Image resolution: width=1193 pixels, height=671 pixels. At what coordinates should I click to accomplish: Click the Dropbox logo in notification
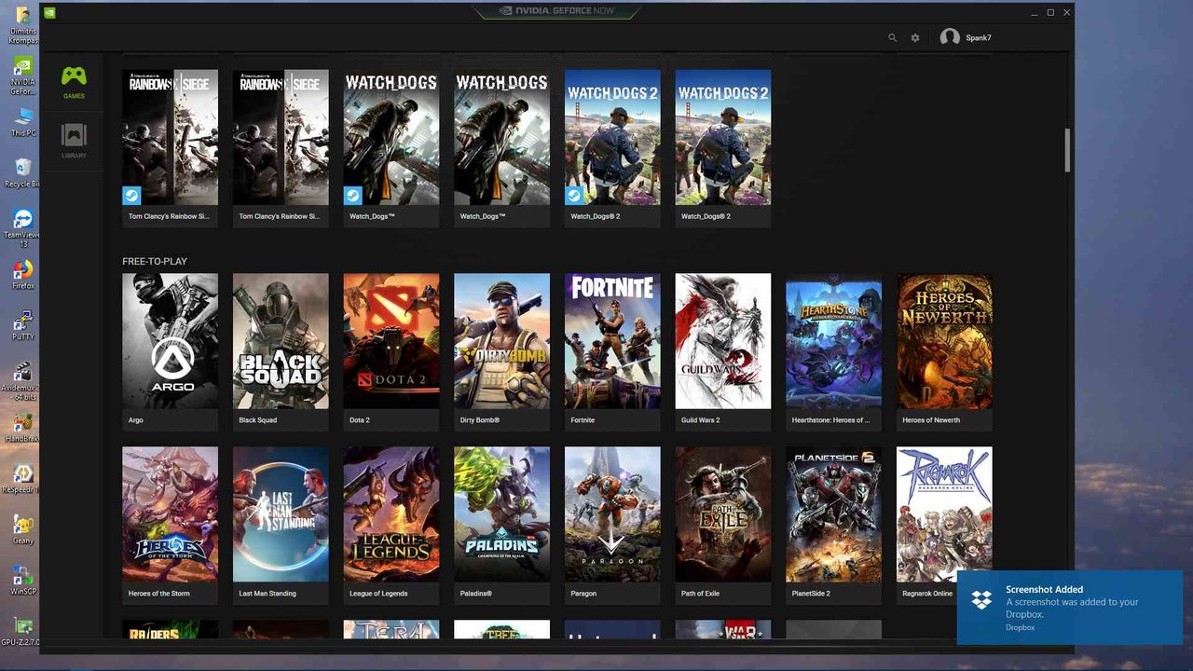pyautogui.click(x=981, y=599)
